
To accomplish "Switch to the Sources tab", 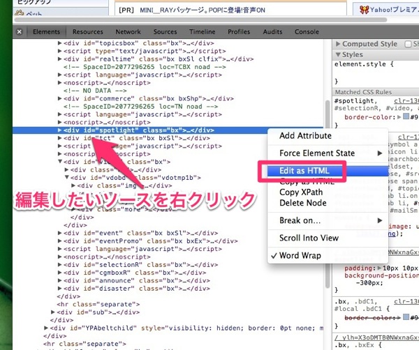I will coord(165,32).
